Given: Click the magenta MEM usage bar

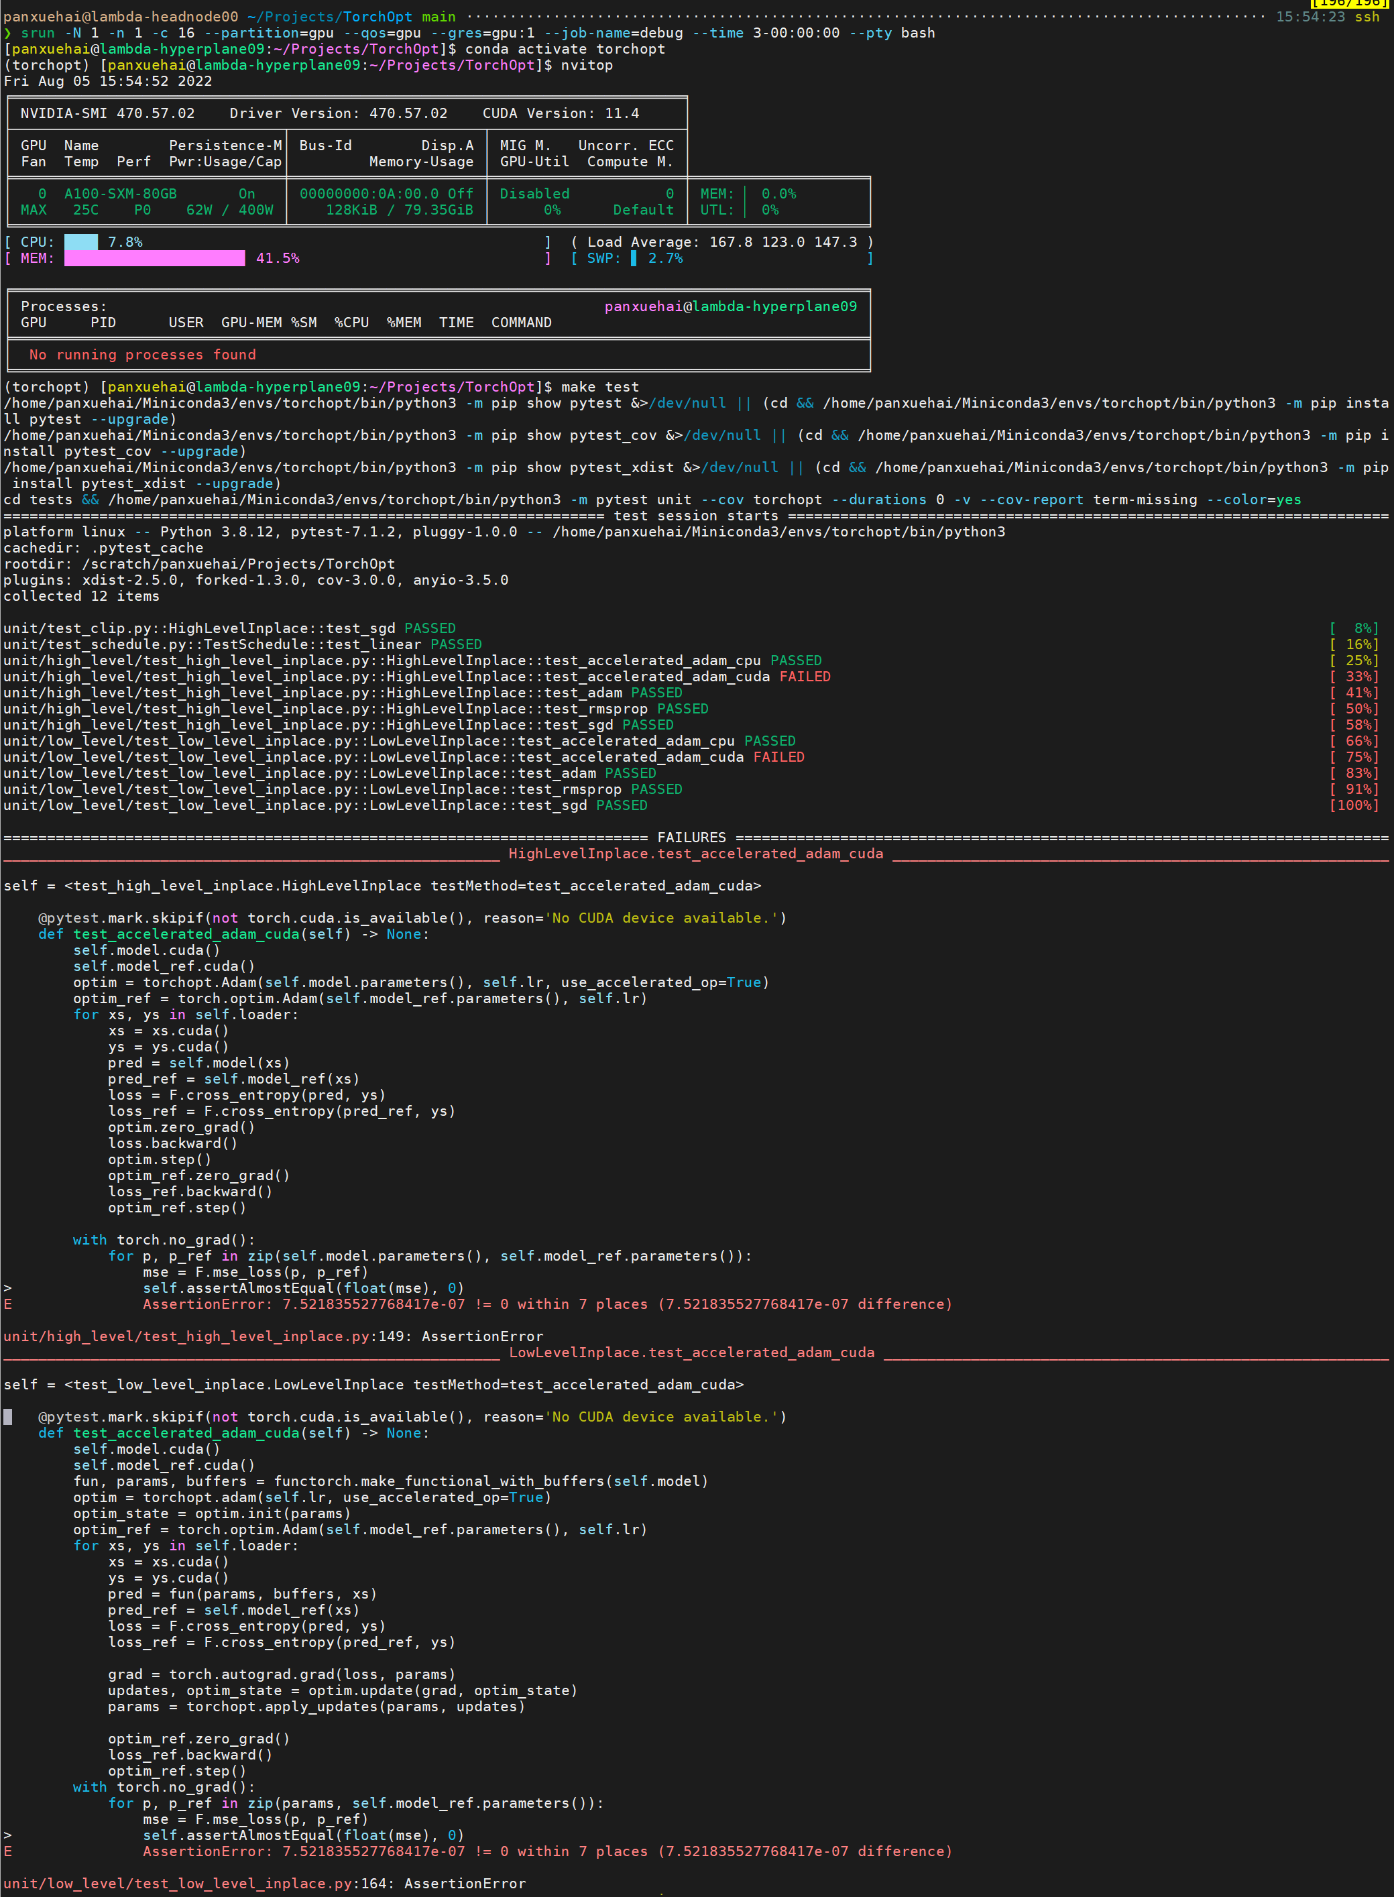Looking at the screenshot, I should tap(154, 258).
